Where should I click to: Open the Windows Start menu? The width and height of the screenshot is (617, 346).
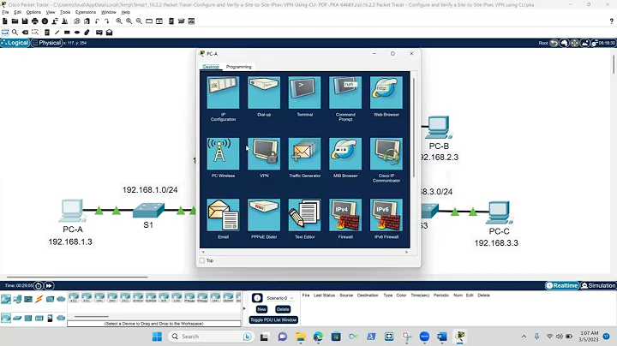point(157,337)
